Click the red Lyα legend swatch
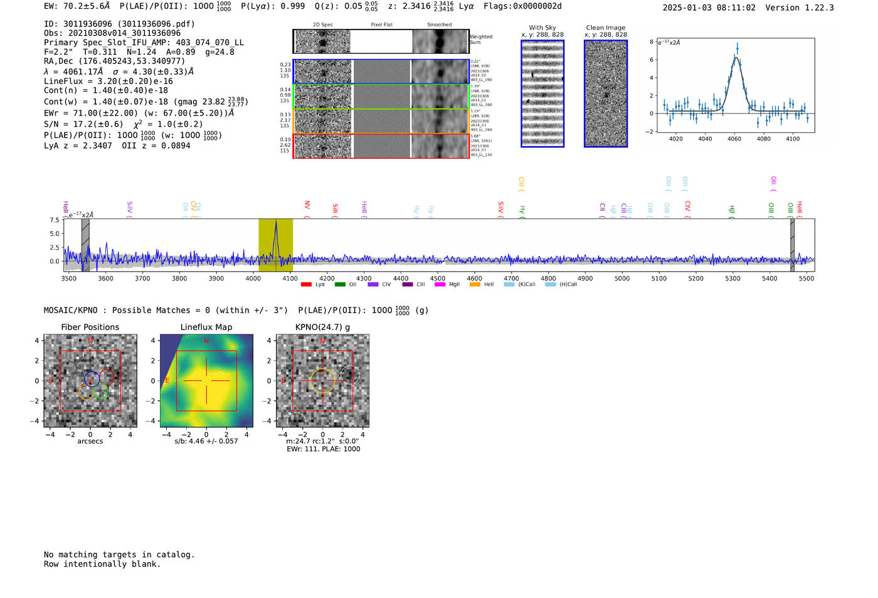This screenshot has width=878, height=598. click(x=306, y=284)
